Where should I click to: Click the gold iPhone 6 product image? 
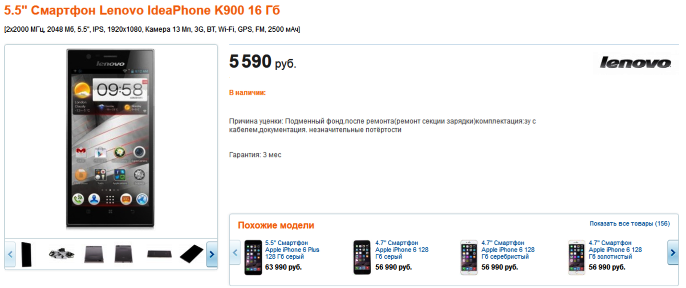pyautogui.click(x=577, y=257)
